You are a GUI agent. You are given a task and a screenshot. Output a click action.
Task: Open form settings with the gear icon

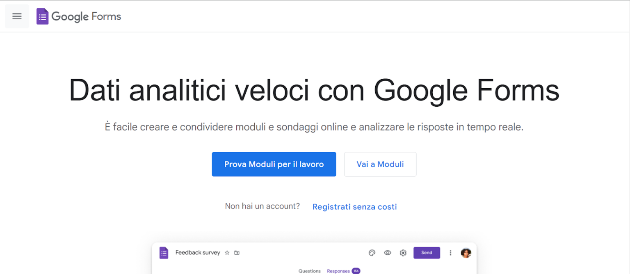403,253
